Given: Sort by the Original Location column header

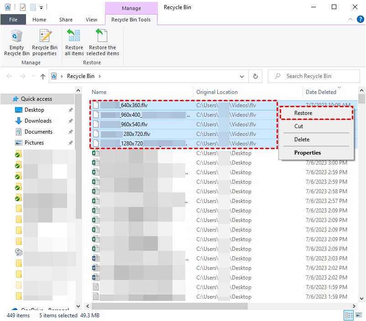Looking at the screenshot, I should (217, 92).
